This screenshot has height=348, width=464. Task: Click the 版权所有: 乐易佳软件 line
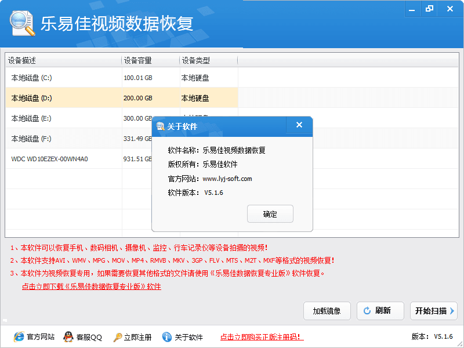point(202,164)
